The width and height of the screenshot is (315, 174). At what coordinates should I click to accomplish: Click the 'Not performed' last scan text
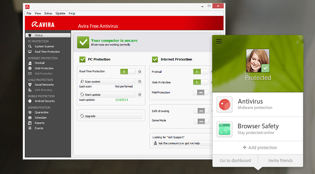pyautogui.click(x=124, y=86)
